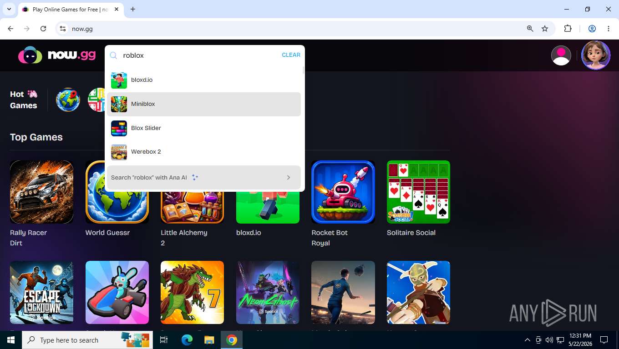This screenshot has height=349, width=619.
Task: Click the Little Alchemy 2 title link
Action: tap(184, 238)
